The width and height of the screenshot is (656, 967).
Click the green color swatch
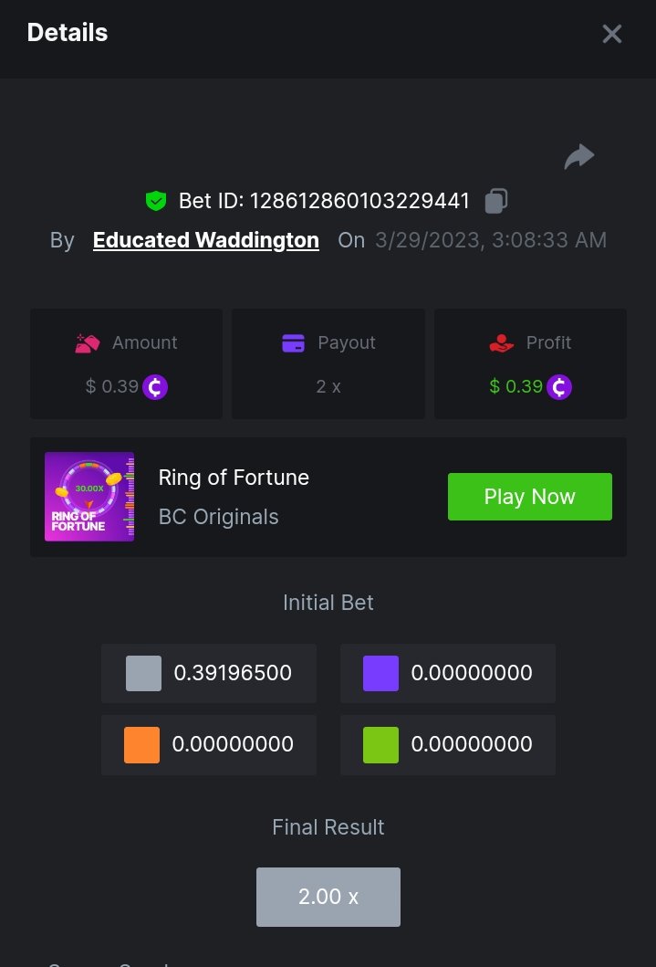click(380, 744)
